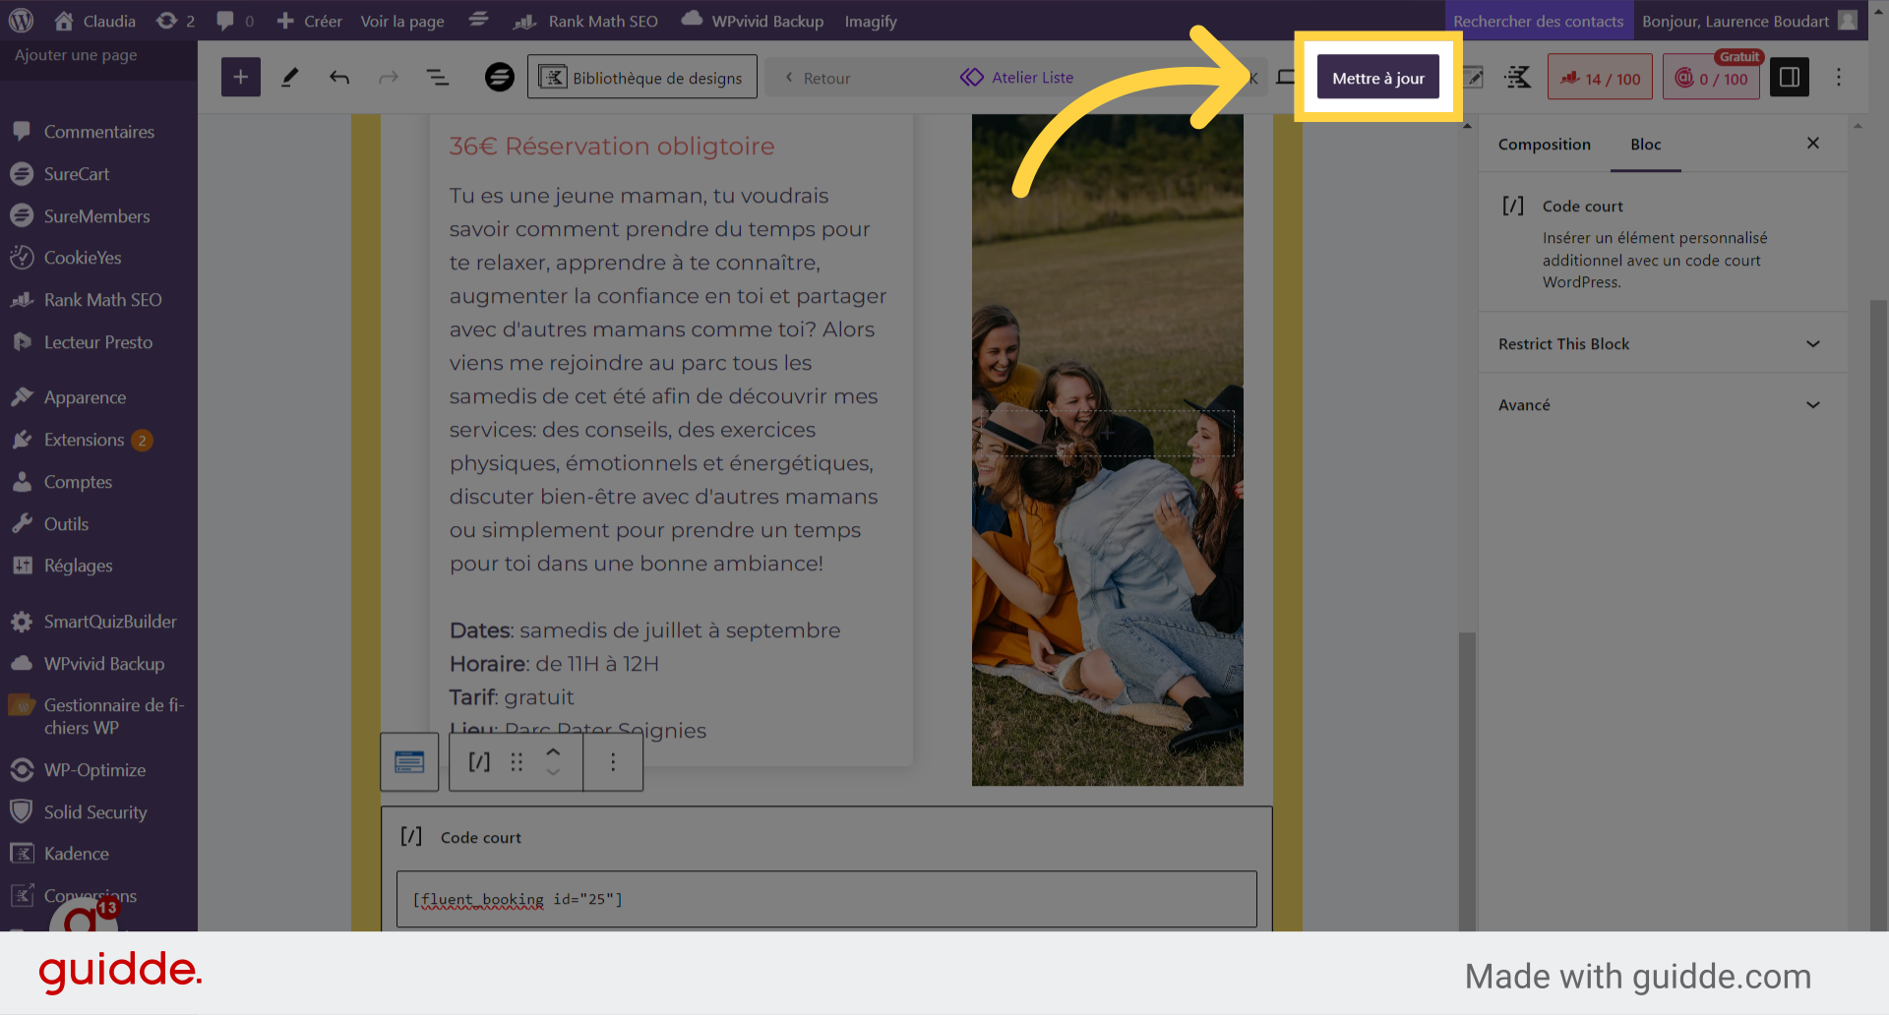This screenshot has width=1889, height=1015.
Task: Open block options menu in block toolbar
Action: (x=613, y=762)
